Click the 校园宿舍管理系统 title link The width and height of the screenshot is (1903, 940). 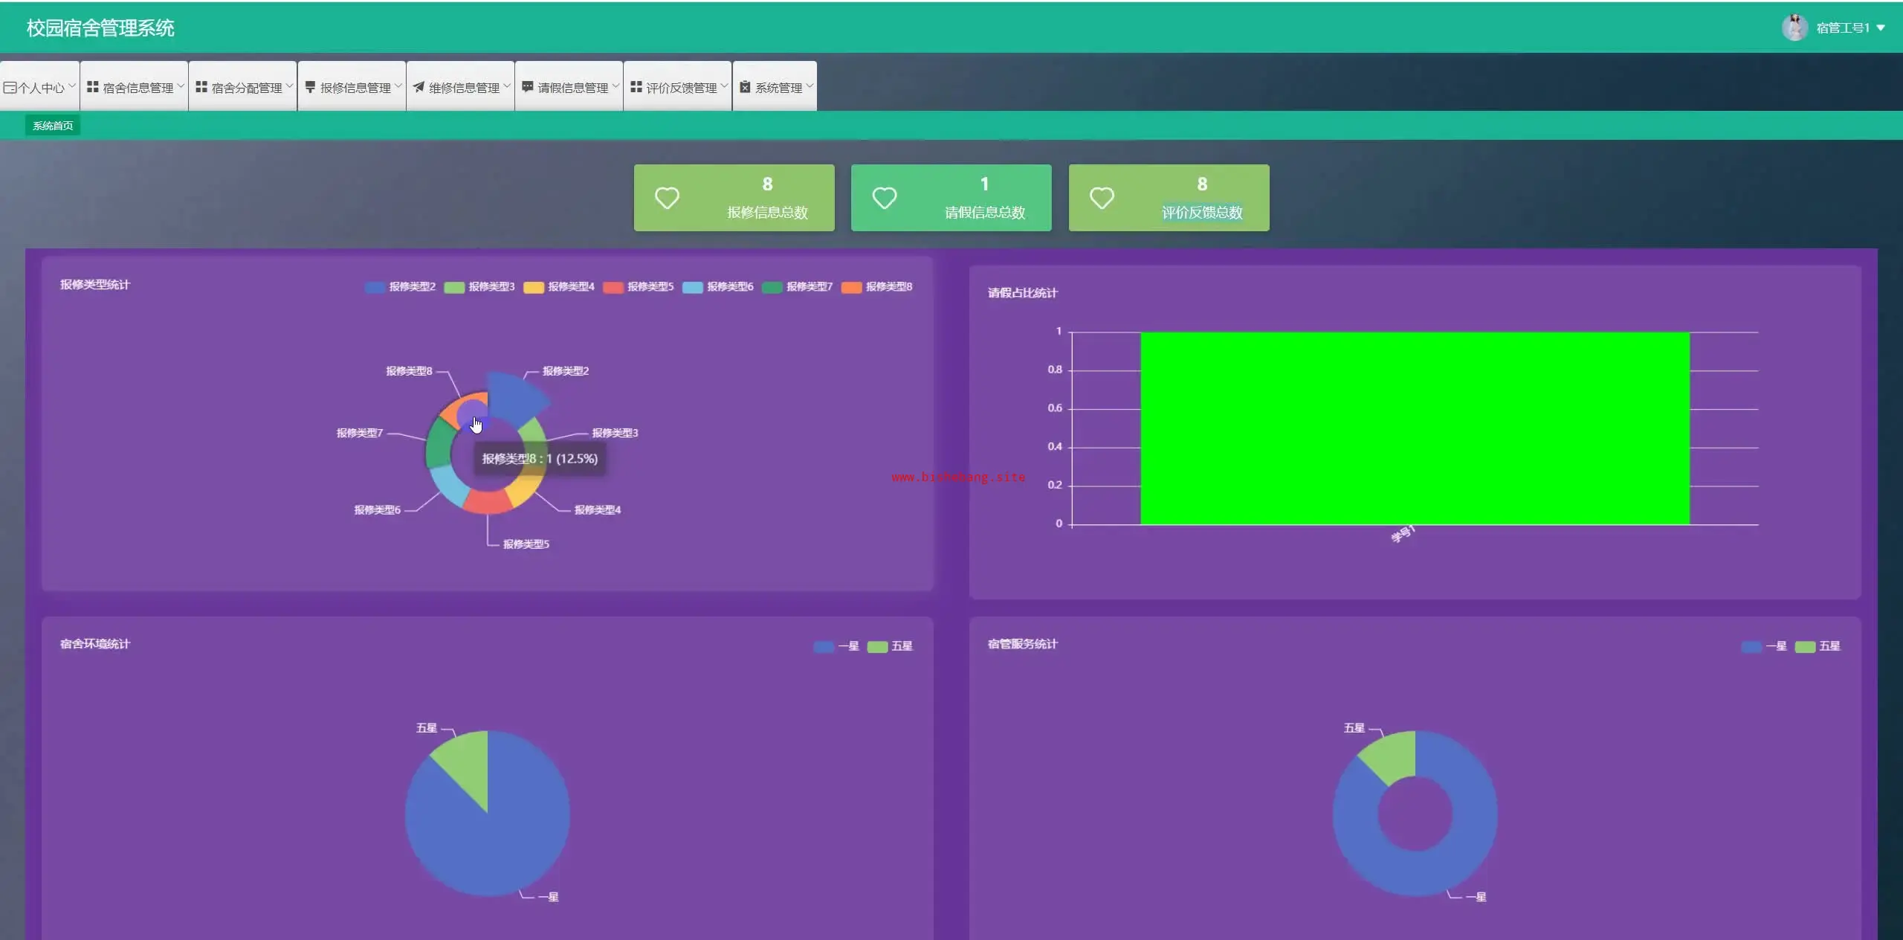point(100,28)
